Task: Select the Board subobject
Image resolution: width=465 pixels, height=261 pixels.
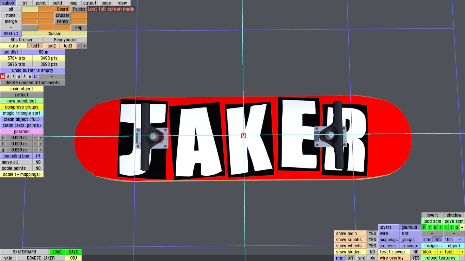Action: pyautogui.click(x=63, y=9)
